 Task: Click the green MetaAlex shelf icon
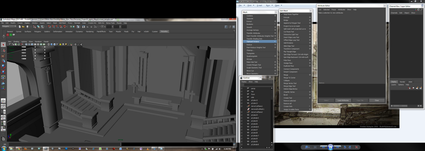click(x=11, y=35)
